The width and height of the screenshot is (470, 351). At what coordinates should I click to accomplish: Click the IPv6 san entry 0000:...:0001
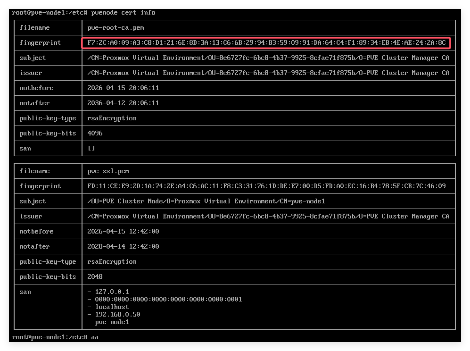pyautogui.click(x=168, y=299)
